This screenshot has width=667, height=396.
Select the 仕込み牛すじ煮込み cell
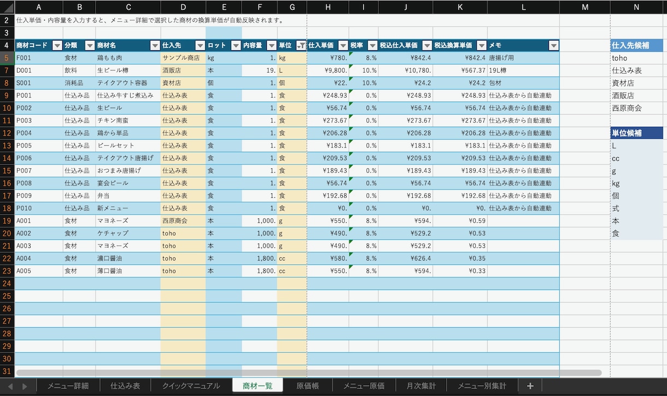[128, 96]
